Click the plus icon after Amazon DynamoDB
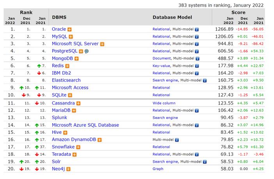274x179 pixels. click(x=100, y=140)
